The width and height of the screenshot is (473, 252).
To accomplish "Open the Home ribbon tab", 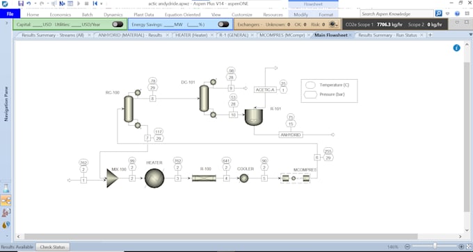I will pos(33,15).
